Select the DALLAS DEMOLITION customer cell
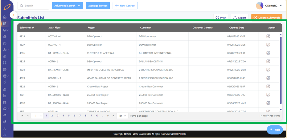 [x=162, y=61]
